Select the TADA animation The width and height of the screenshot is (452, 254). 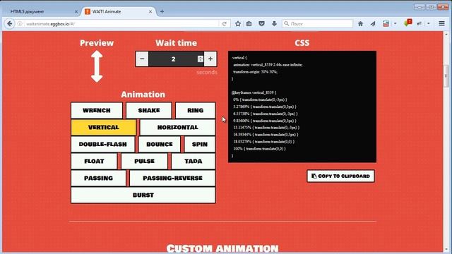click(193, 162)
